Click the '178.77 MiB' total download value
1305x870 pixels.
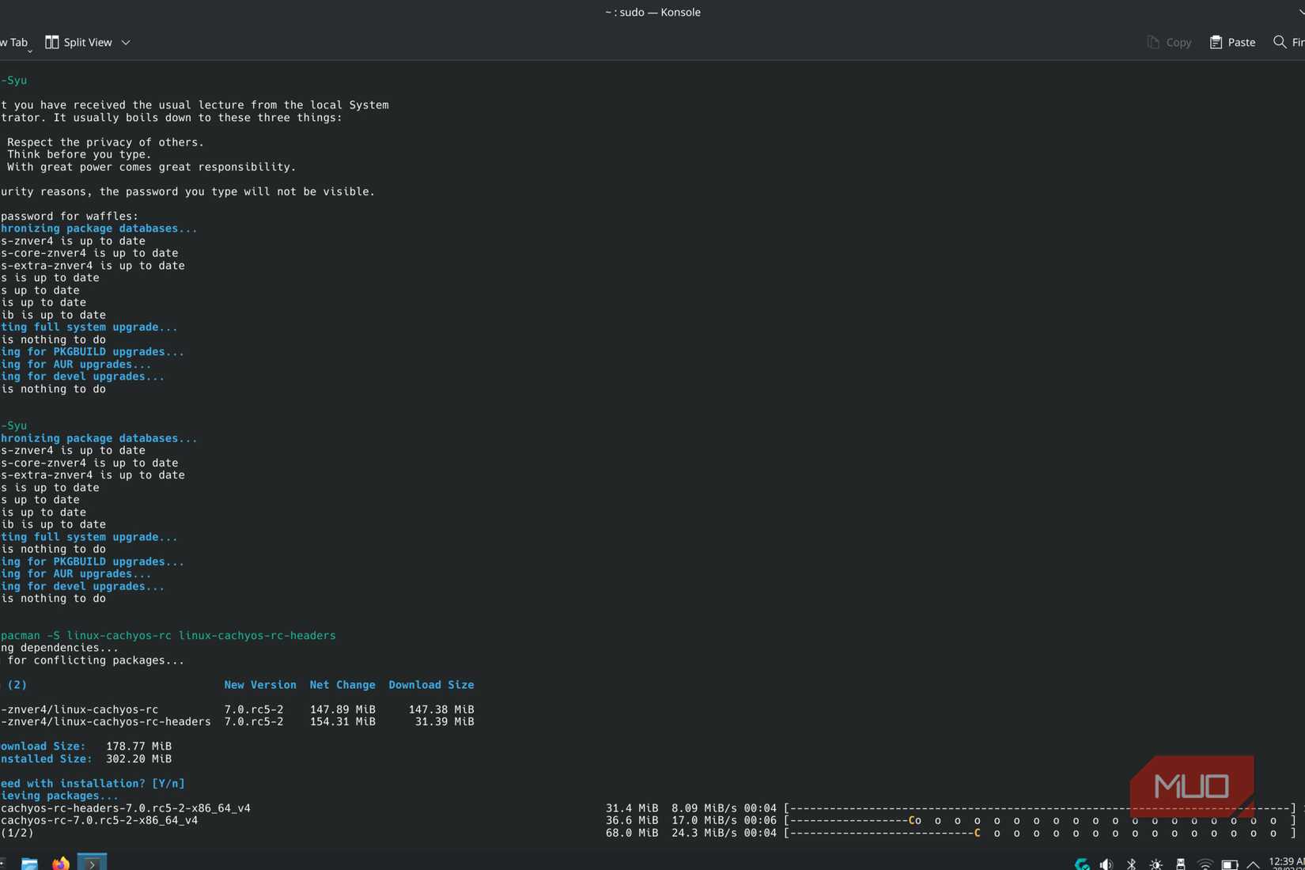point(138,746)
